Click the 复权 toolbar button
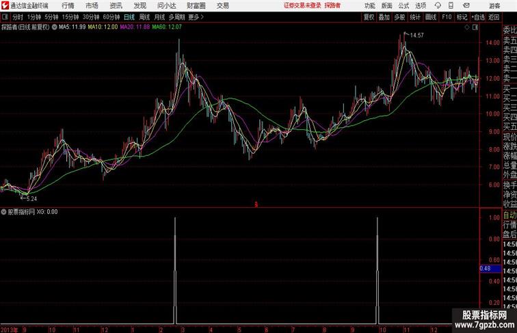The width and height of the screenshot is (517, 333). tap(369, 17)
